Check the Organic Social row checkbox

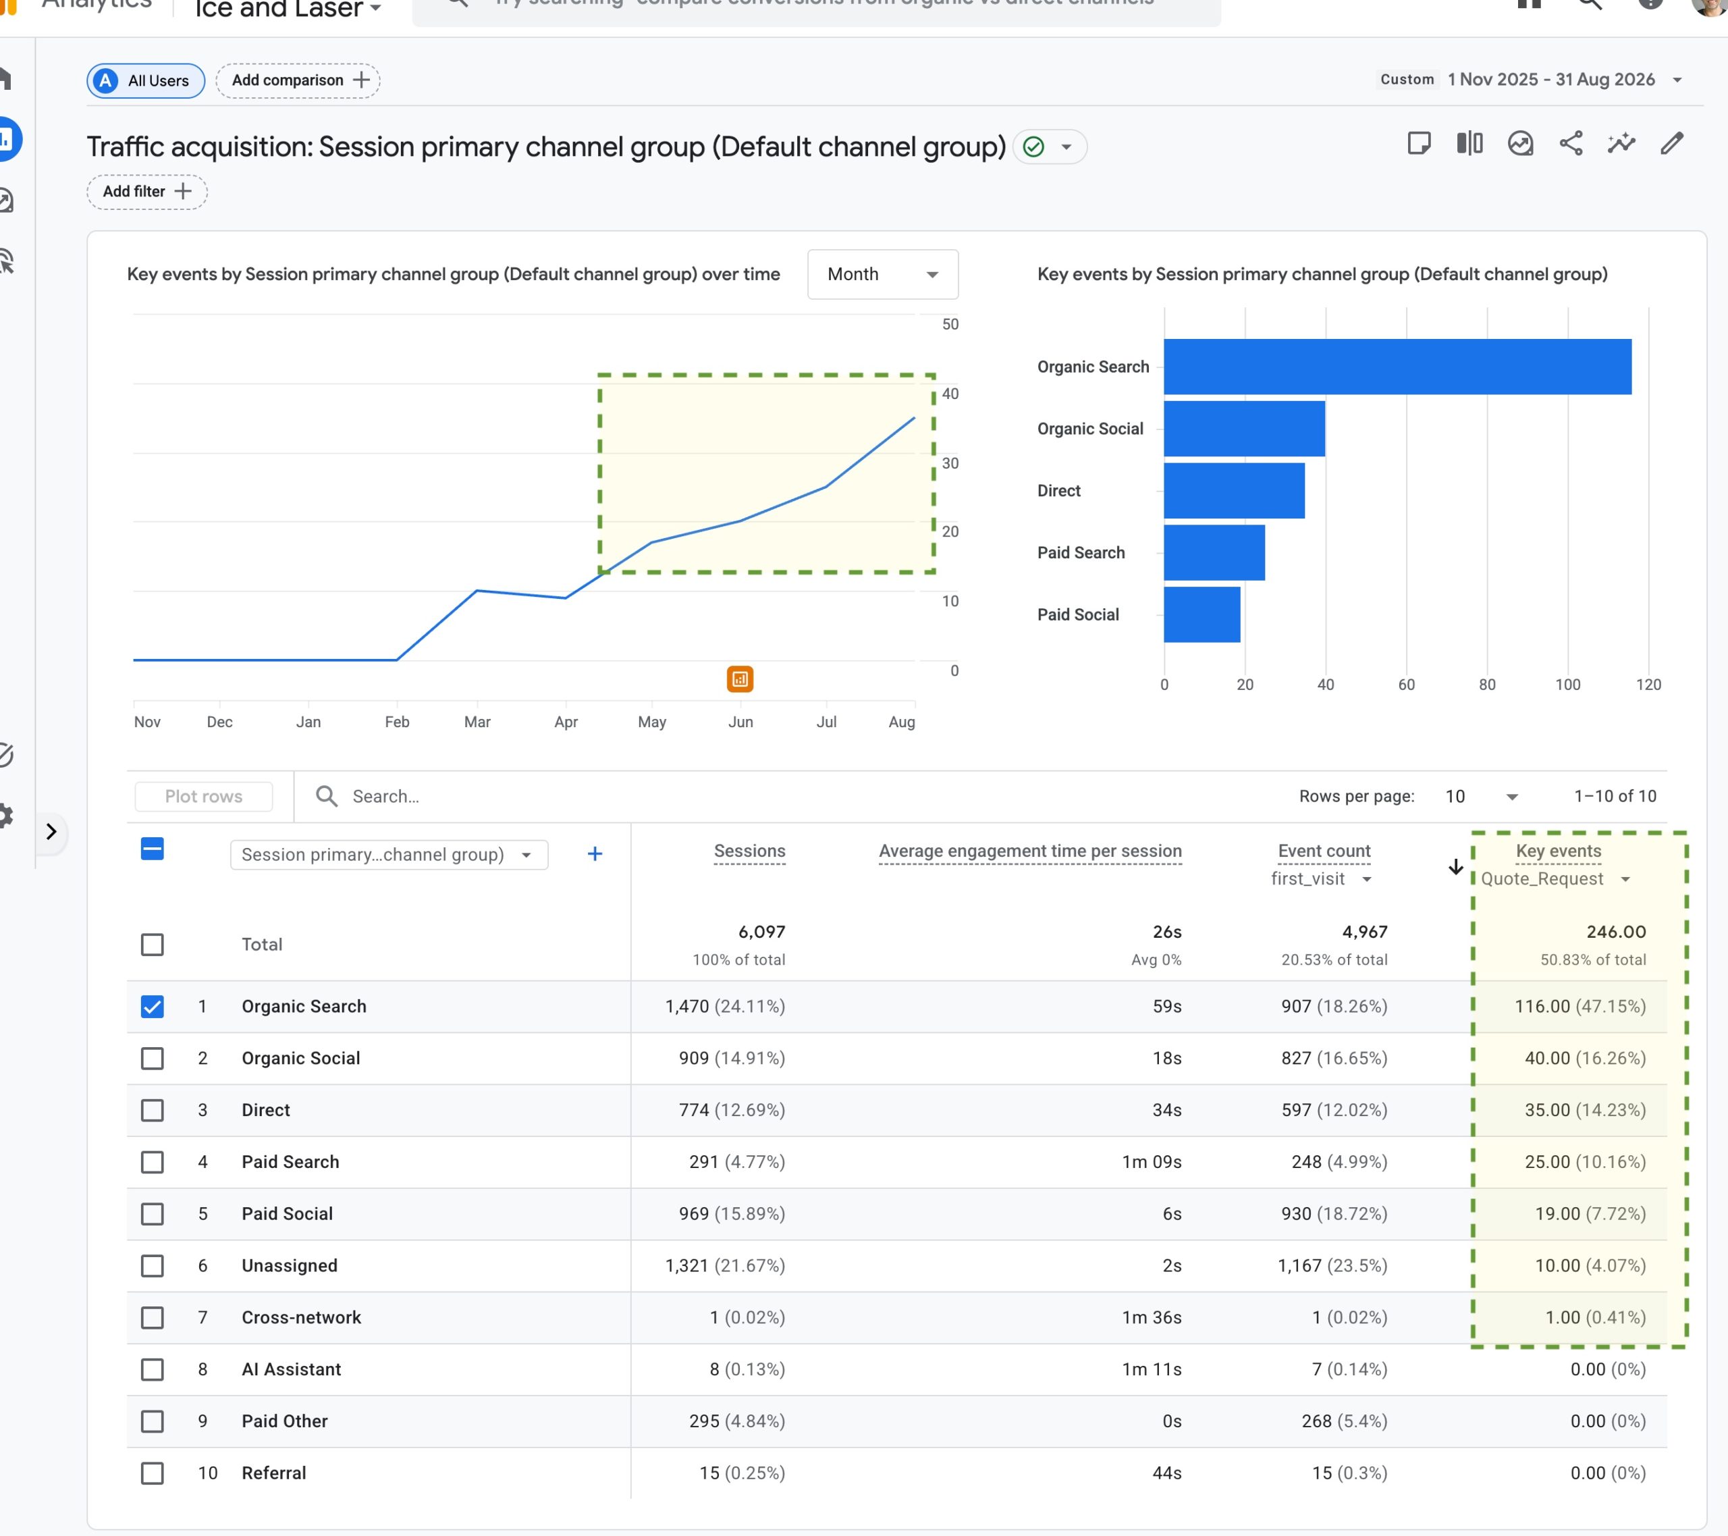pos(152,1058)
